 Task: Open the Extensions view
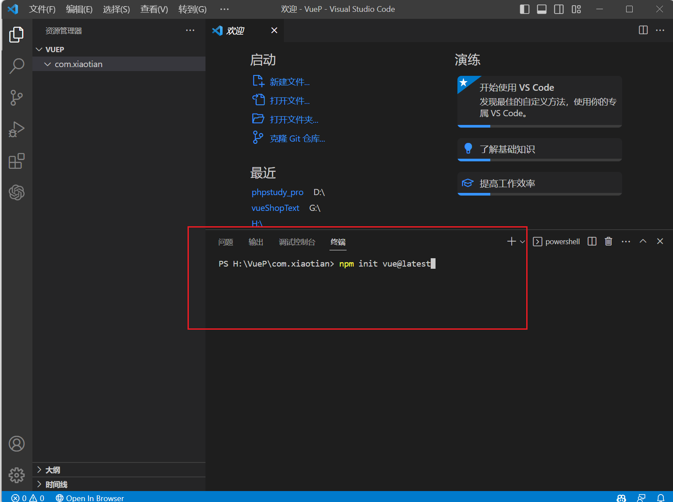pos(17,161)
